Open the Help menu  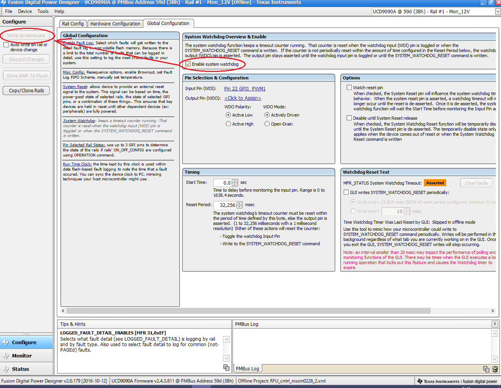tap(59, 11)
